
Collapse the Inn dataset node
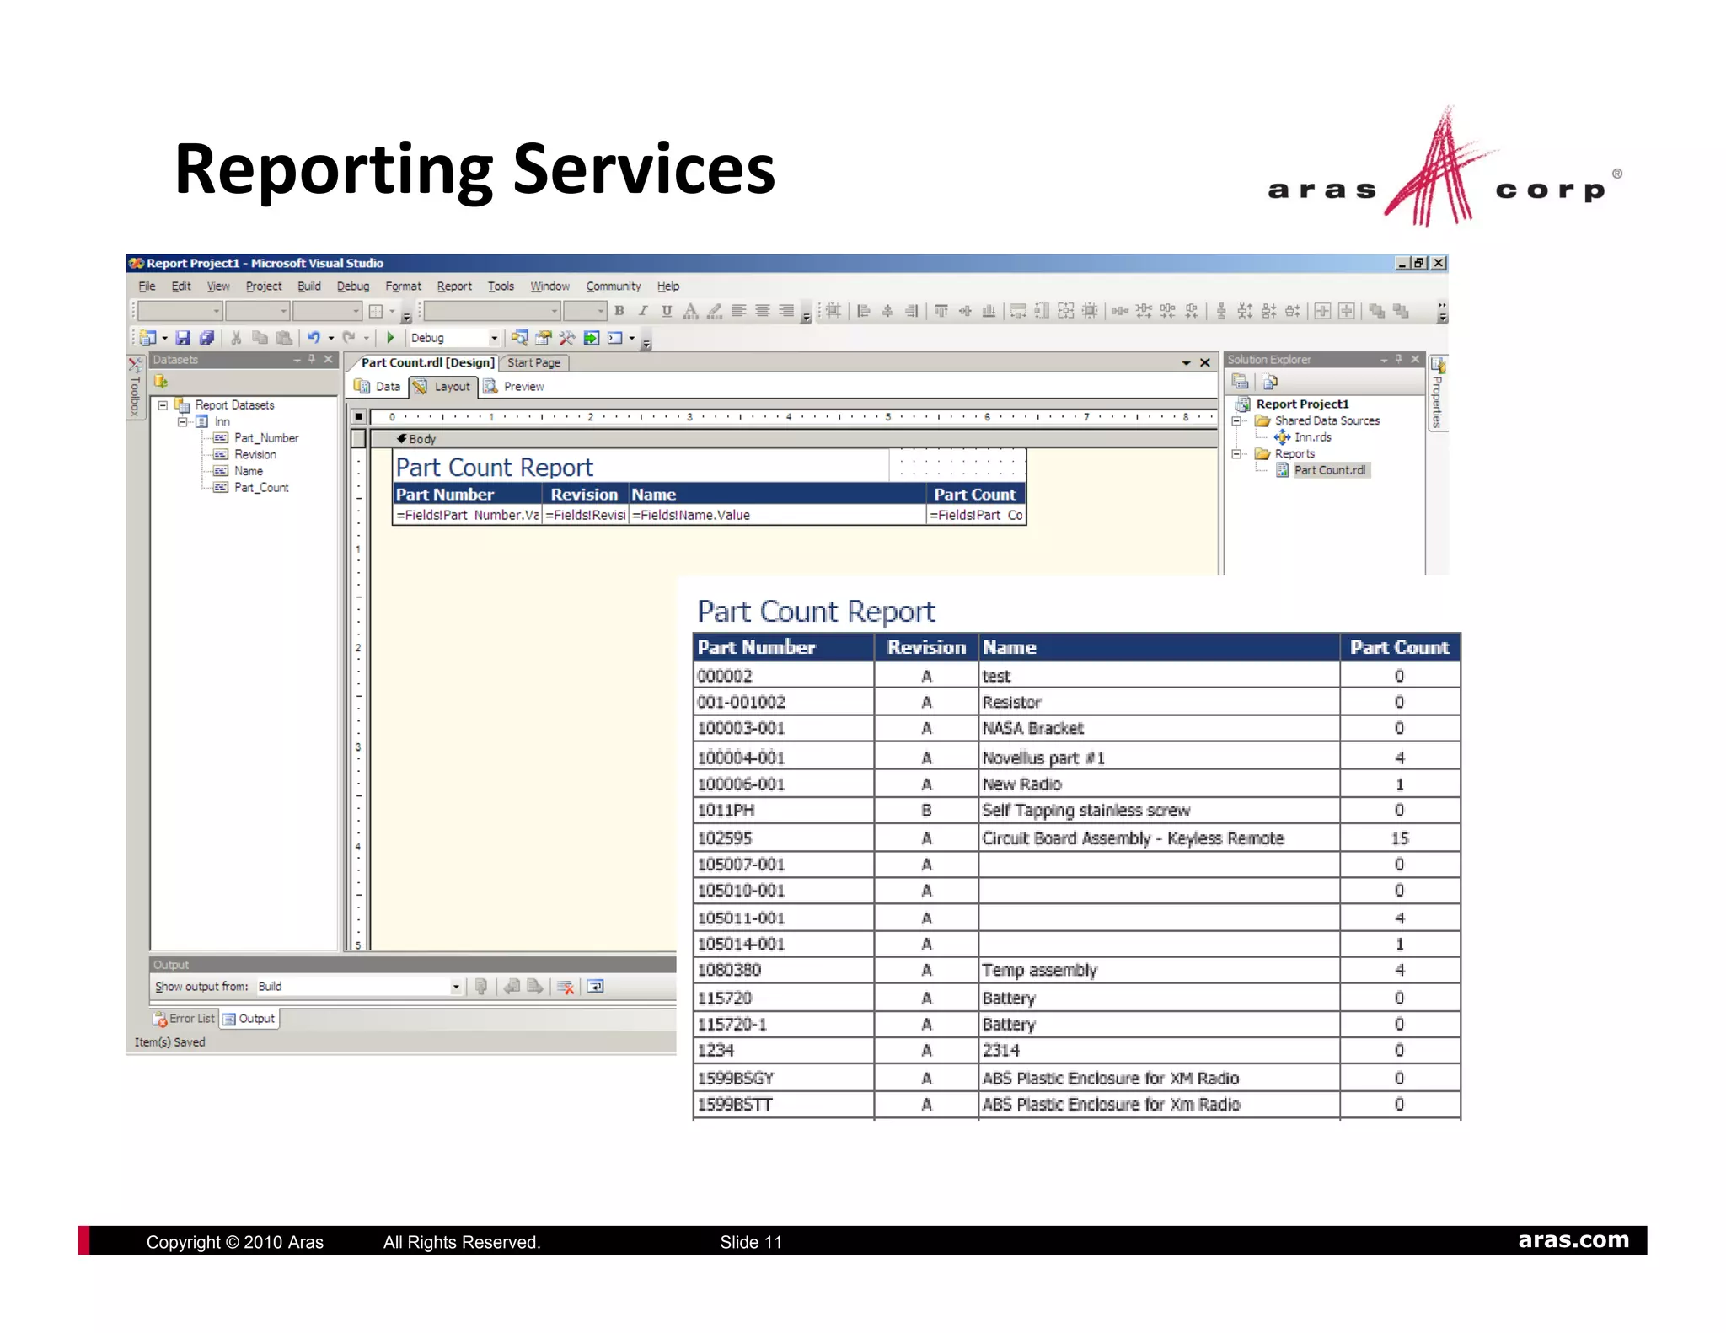(182, 422)
